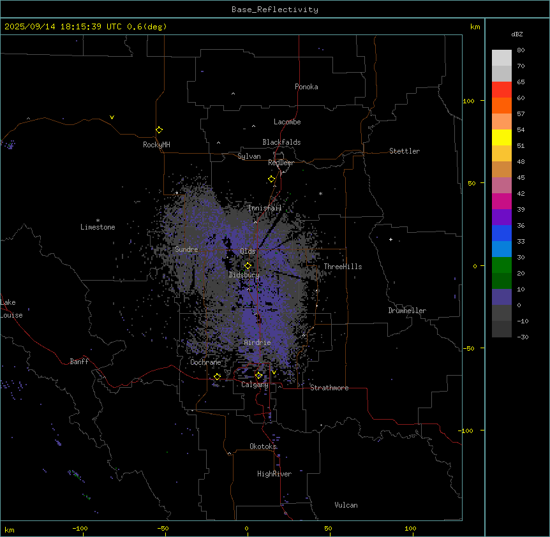Click the Banff label
Image resolution: width=550 pixels, height=537 pixels.
coord(79,362)
